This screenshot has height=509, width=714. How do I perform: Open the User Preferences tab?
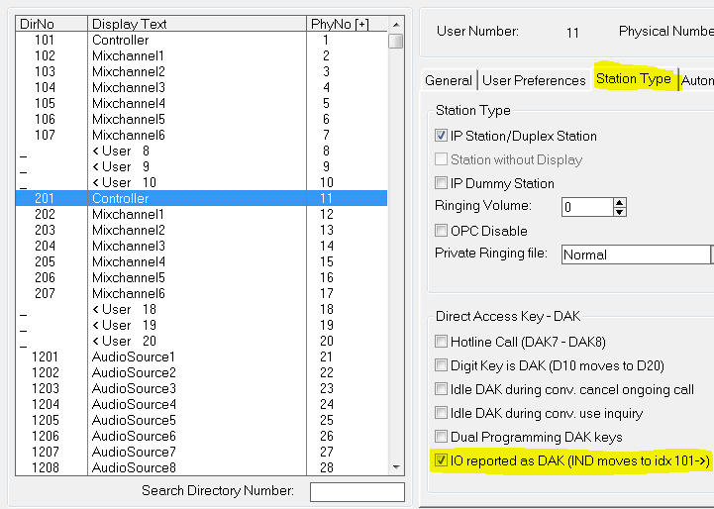click(534, 80)
